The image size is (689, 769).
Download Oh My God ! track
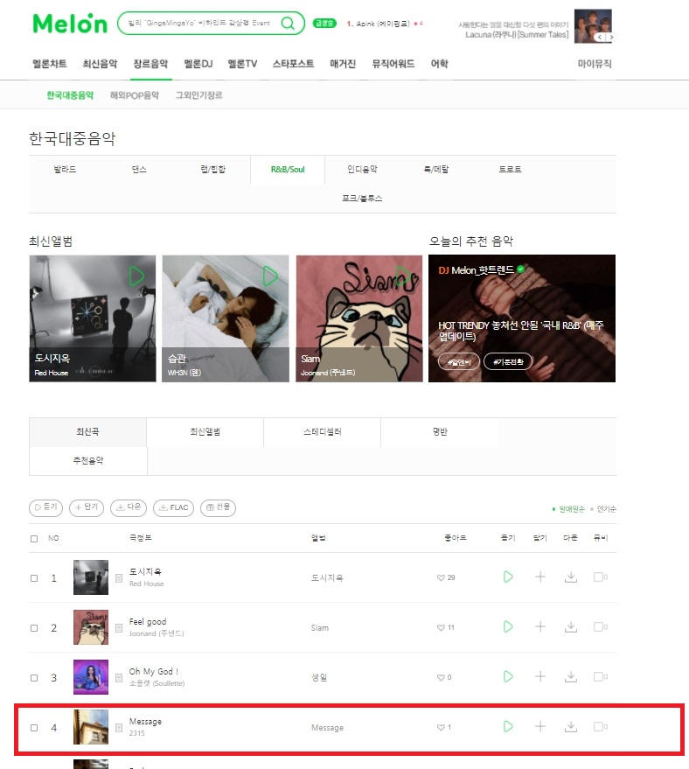[x=570, y=677]
